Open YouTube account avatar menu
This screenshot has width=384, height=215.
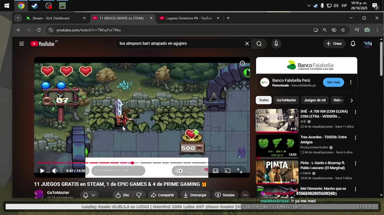(x=368, y=44)
